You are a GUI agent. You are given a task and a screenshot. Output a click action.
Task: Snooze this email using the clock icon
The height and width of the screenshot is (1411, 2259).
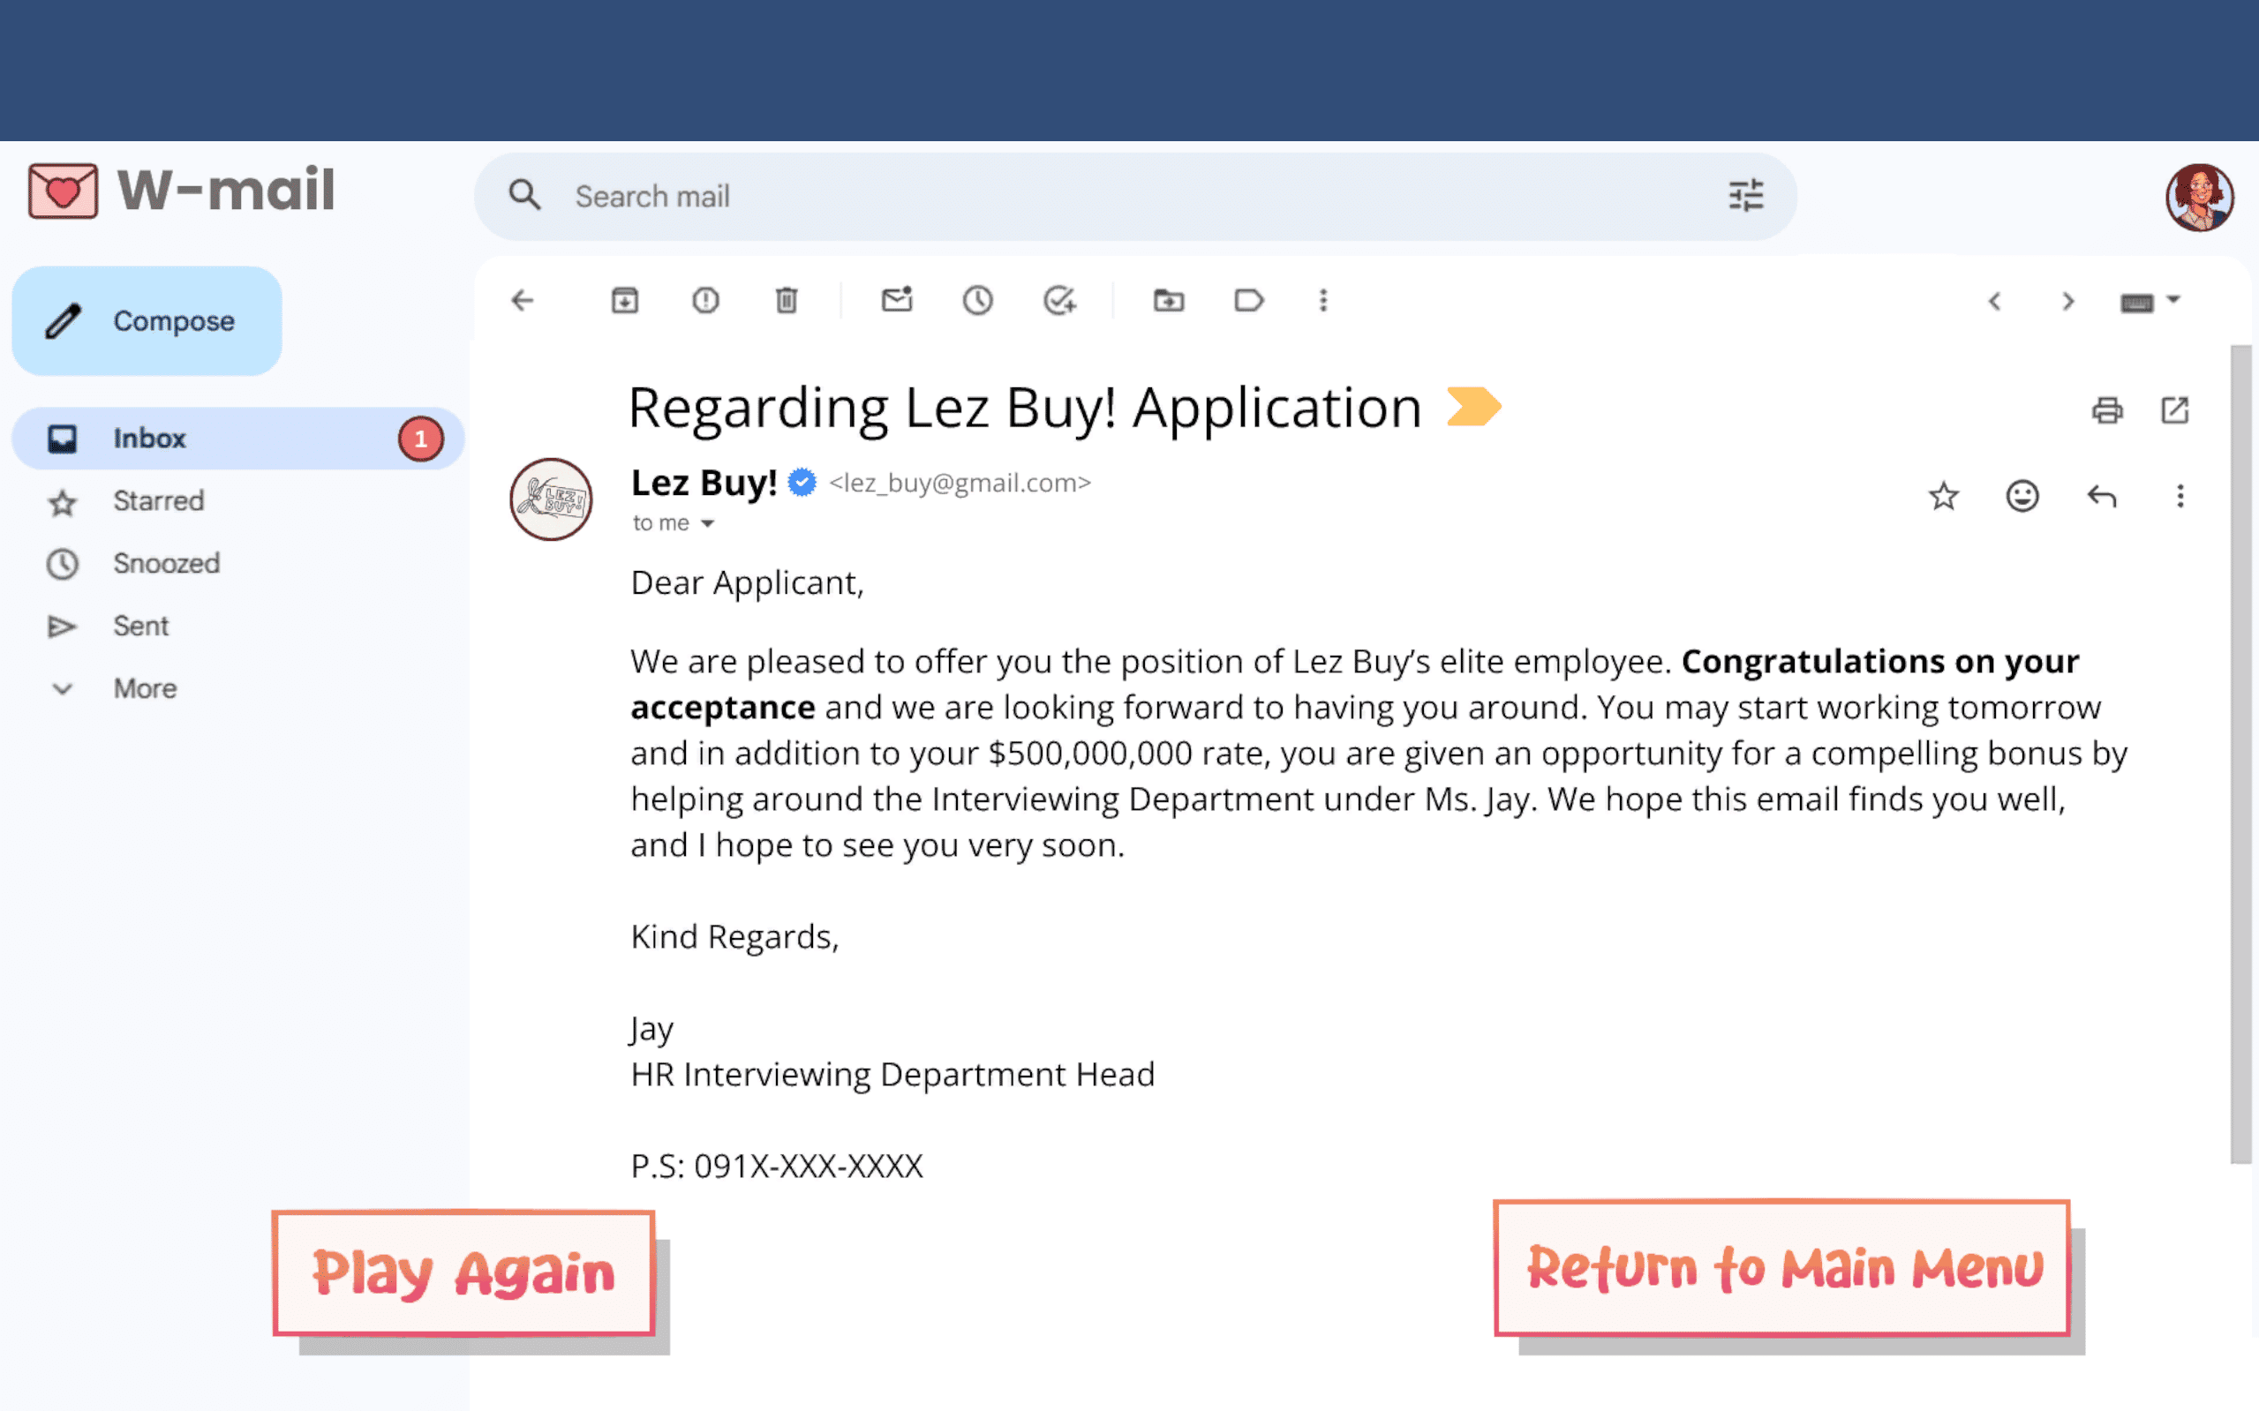point(977,301)
